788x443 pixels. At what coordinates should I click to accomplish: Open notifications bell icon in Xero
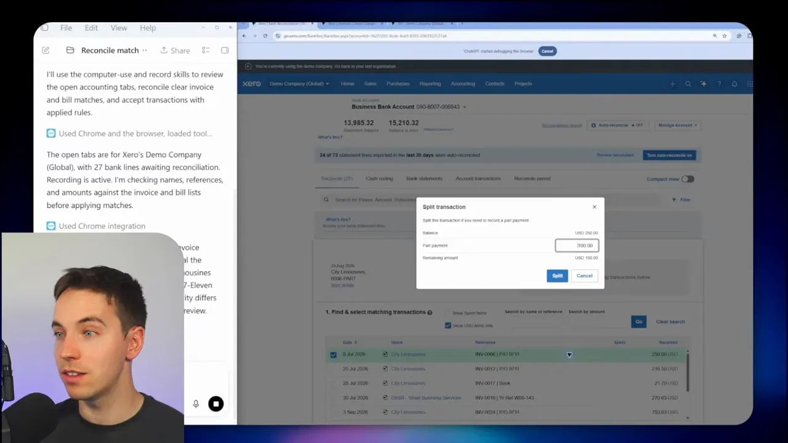[734, 84]
